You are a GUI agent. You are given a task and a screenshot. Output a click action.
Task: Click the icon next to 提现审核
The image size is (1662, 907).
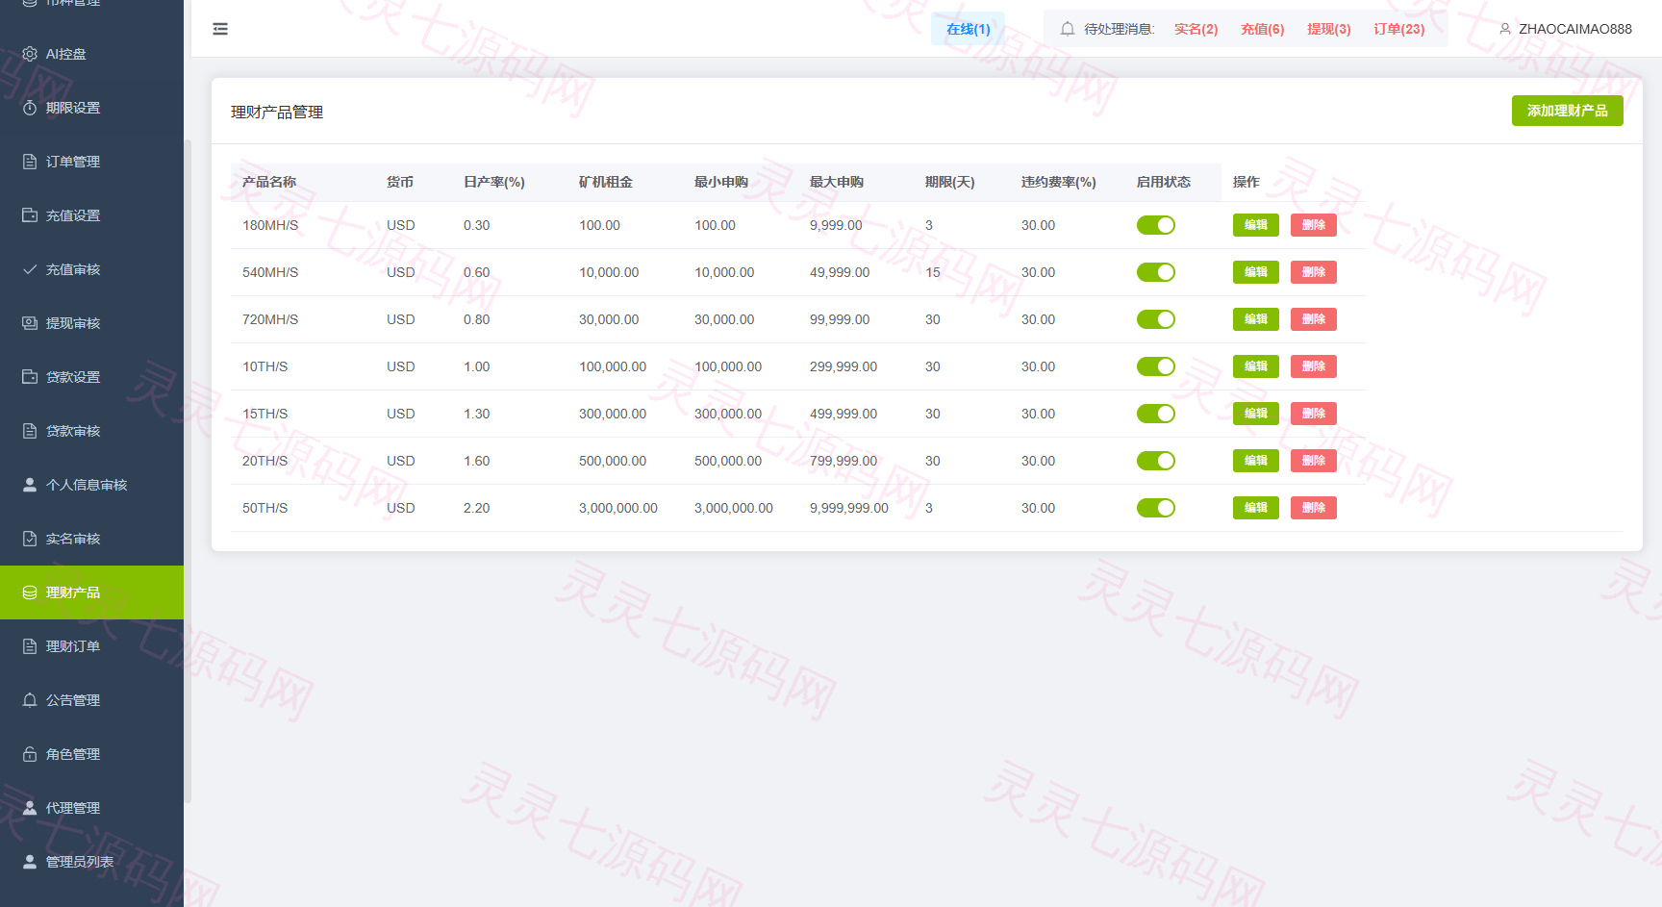[30, 323]
